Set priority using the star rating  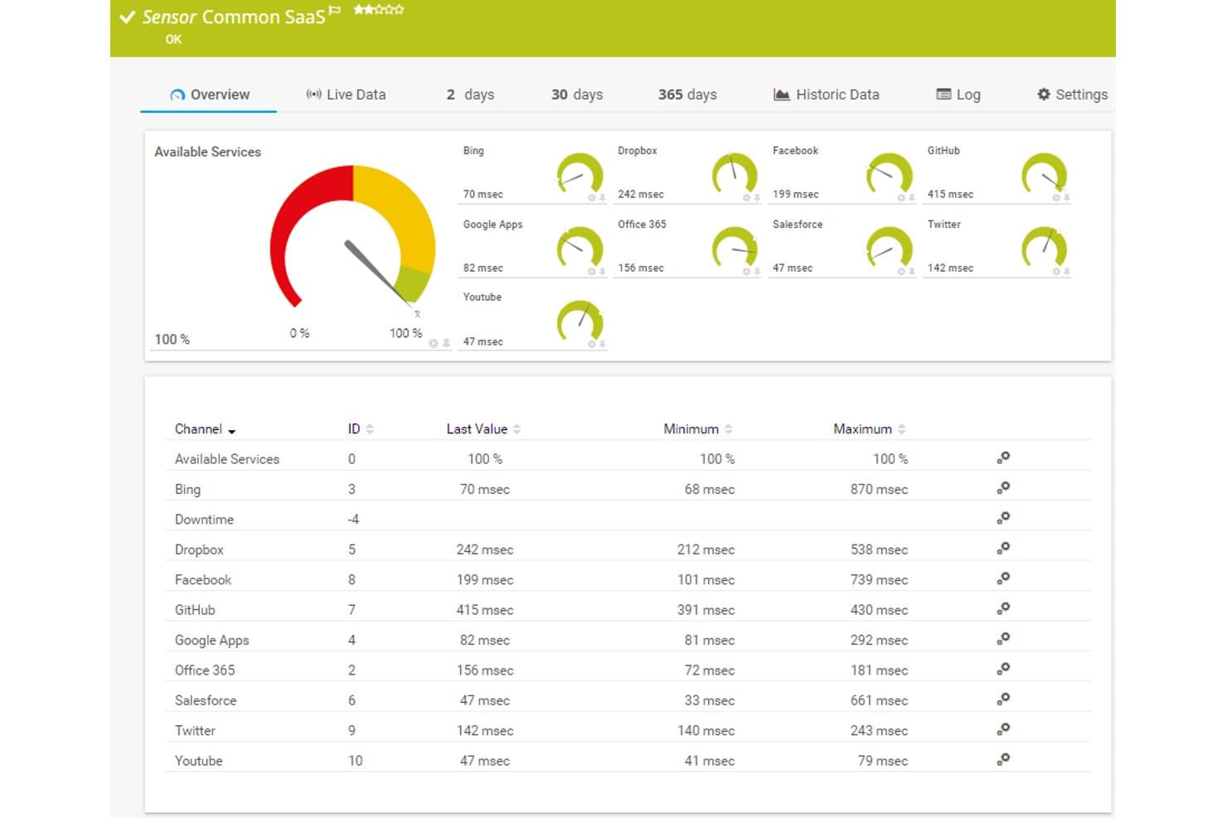pyautogui.click(x=379, y=10)
